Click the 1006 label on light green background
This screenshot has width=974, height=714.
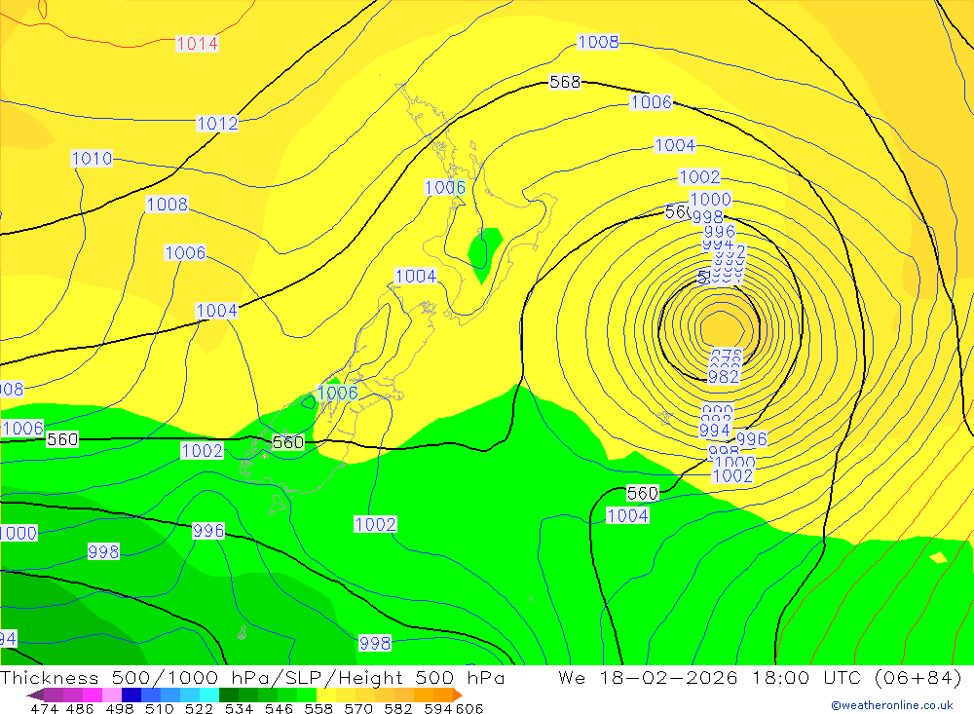coord(337,393)
